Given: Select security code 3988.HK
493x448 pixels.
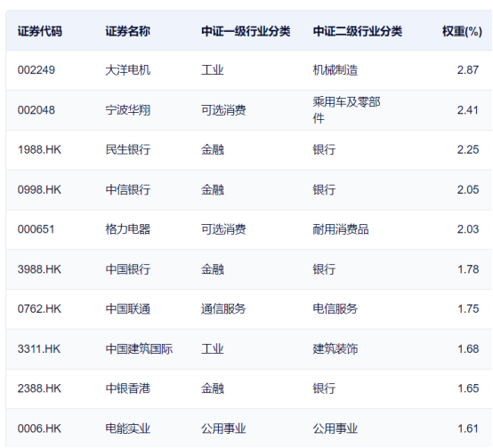Looking at the screenshot, I should point(39,269).
